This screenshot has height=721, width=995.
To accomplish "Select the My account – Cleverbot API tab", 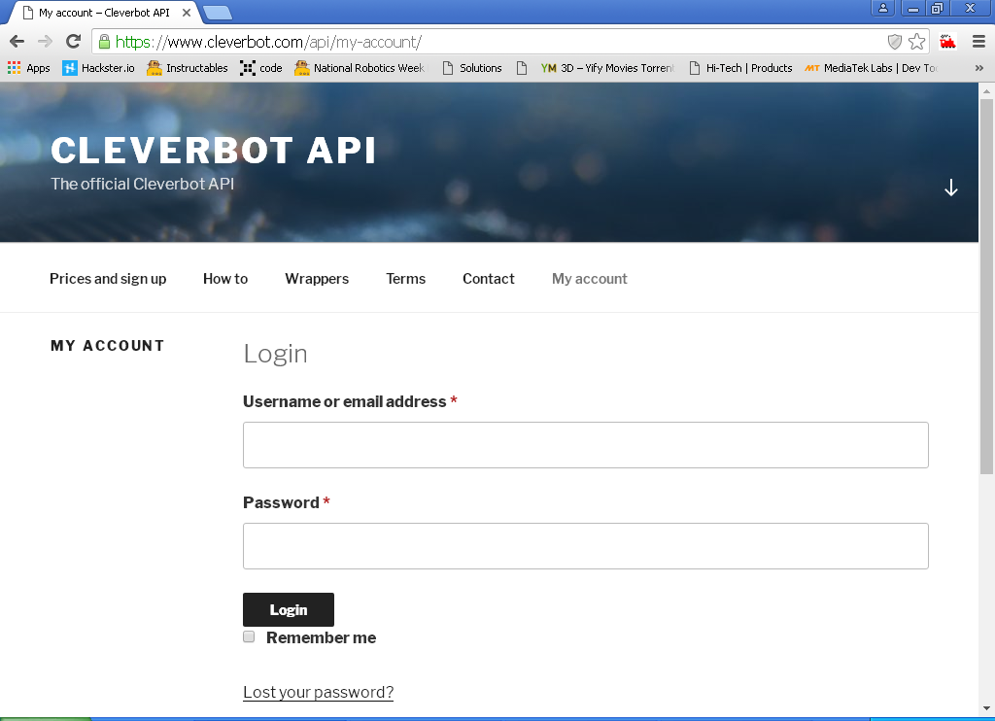I will [105, 13].
